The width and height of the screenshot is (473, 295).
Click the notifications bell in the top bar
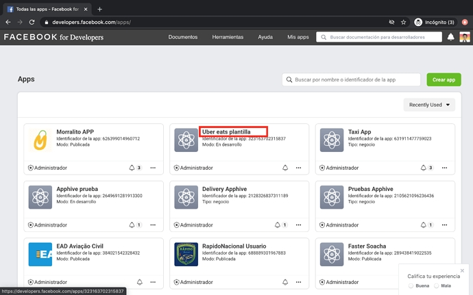(x=451, y=37)
